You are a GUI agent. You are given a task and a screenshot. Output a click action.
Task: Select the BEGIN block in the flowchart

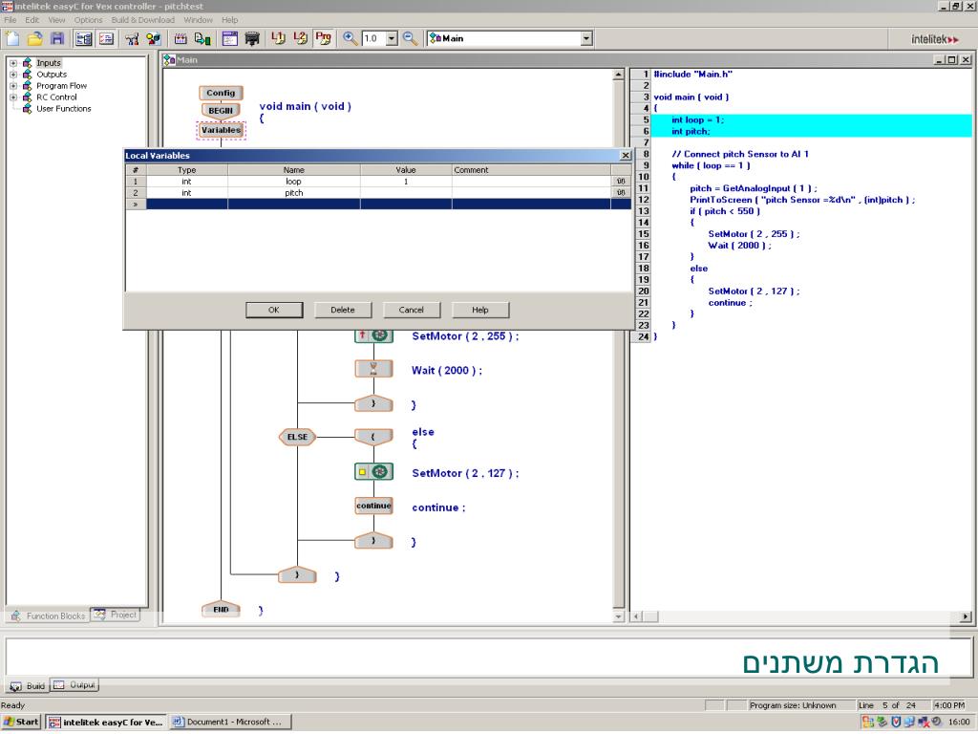[221, 111]
